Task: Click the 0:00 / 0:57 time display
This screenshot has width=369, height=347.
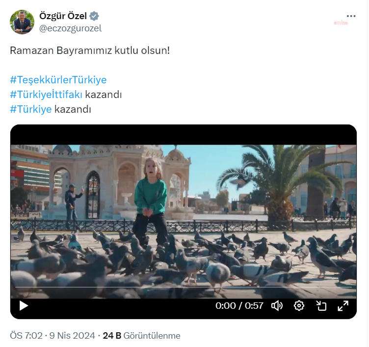Action: pos(239,306)
